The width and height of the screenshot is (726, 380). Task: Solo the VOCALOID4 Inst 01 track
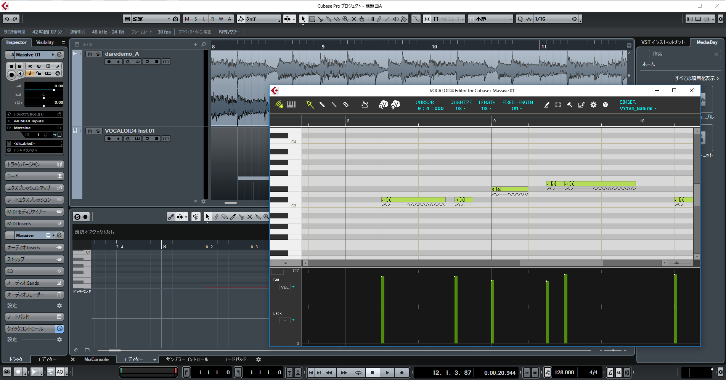pyautogui.click(x=98, y=131)
